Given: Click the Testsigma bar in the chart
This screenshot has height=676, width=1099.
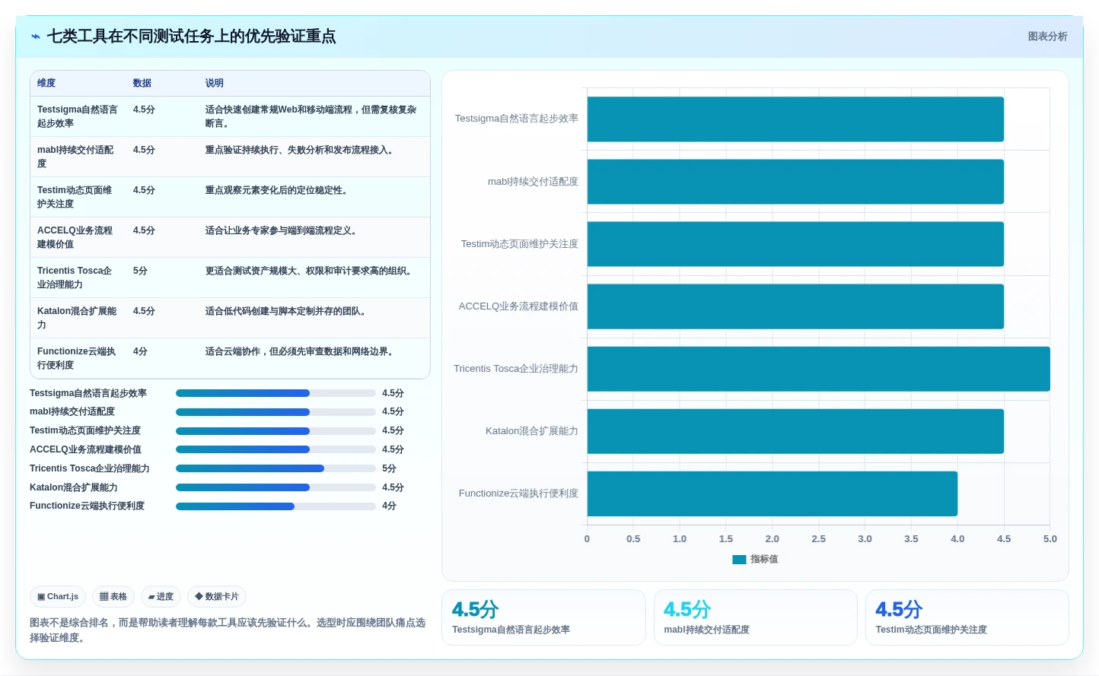Looking at the screenshot, I should [x=795, y=119].
